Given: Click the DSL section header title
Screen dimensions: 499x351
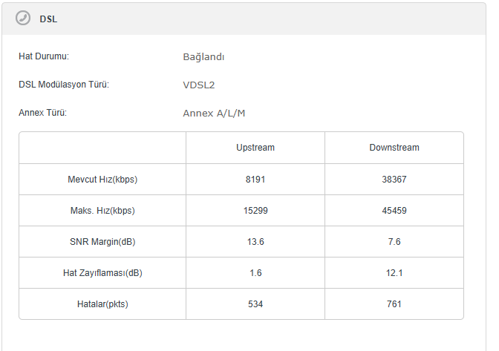Looking at the screenshot, I should tap(48, 19).
